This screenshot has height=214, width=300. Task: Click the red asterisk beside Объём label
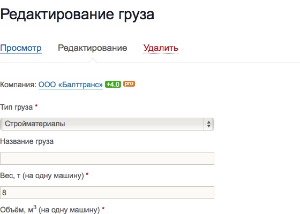[103, 208]
